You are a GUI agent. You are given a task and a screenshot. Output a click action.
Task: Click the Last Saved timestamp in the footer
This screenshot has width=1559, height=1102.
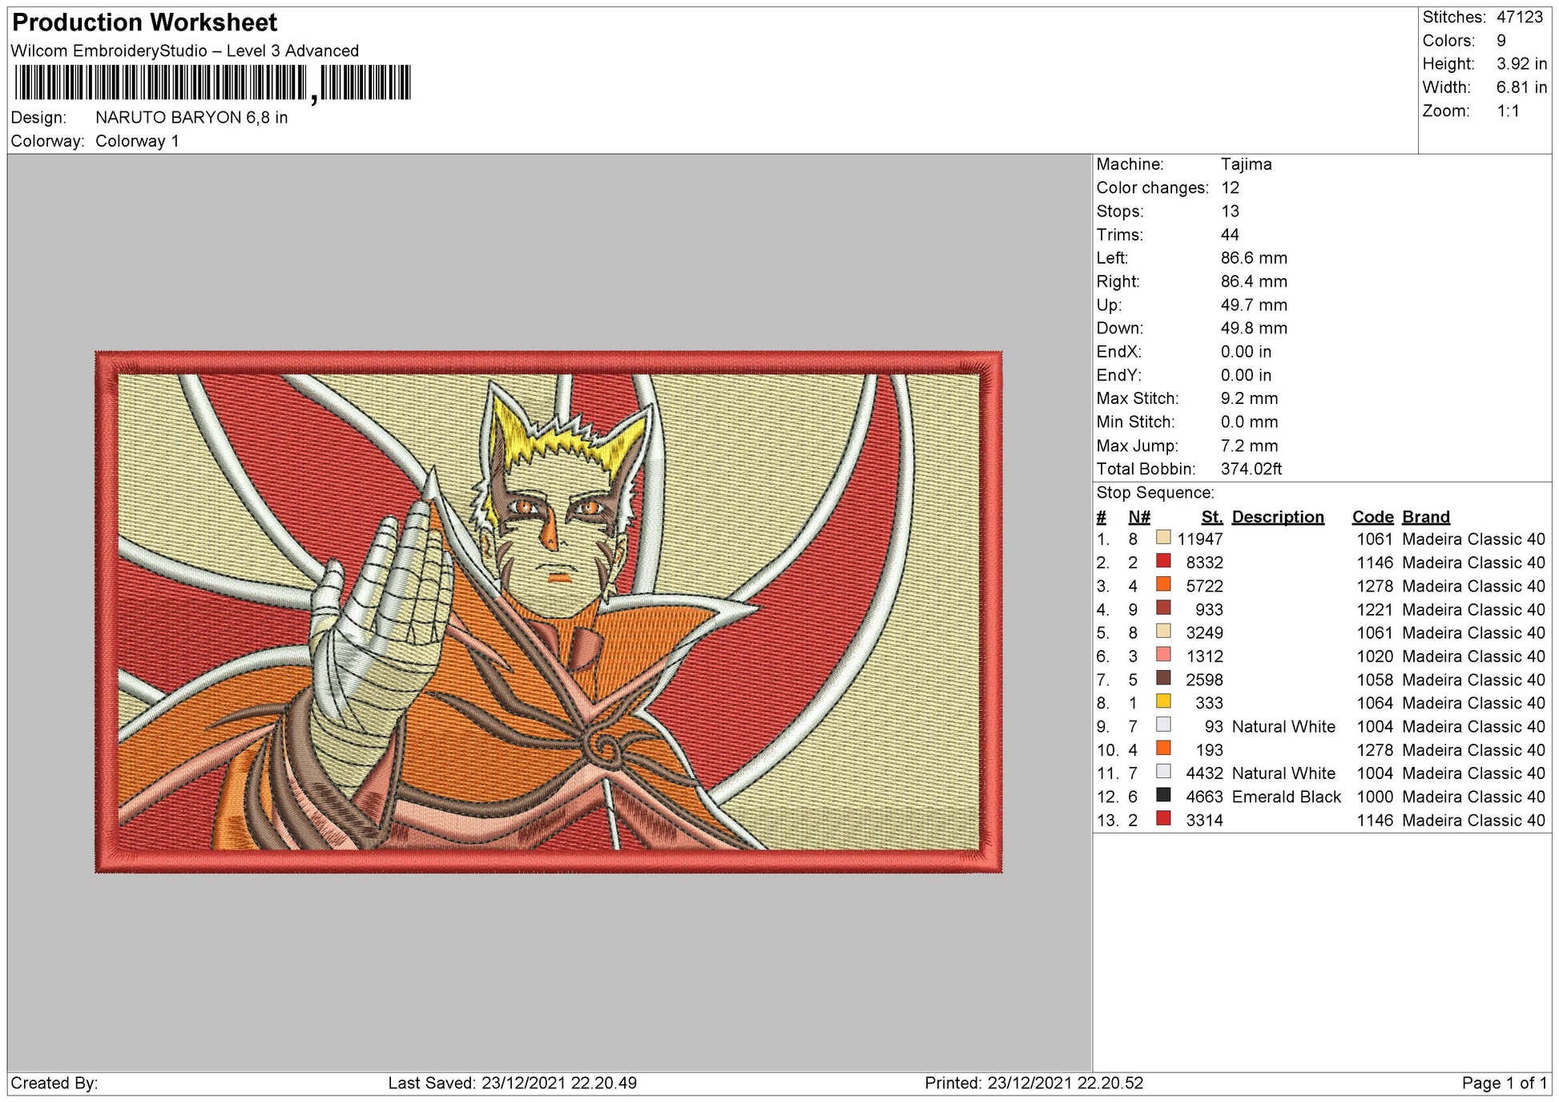point(513,1083)
